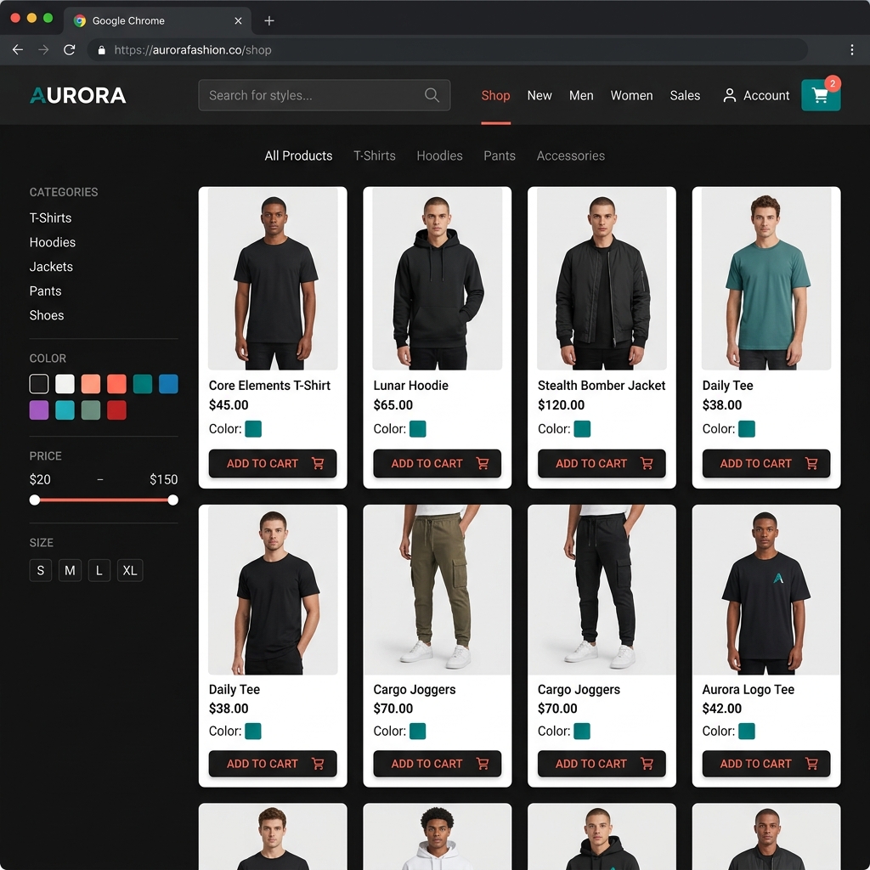The height and width of the screenshot is (870, 870).
Task: Open the Chrome three-dot menu
Action: (x=851, y=50)
